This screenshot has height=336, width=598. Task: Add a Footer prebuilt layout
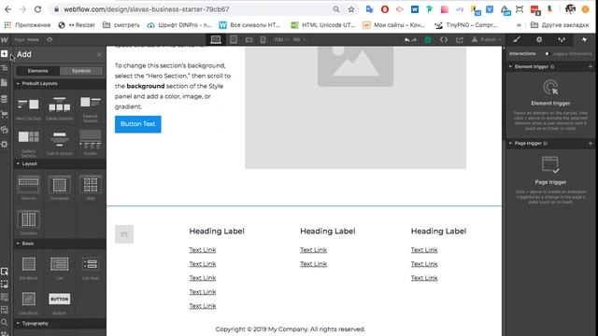click(91, 143)
